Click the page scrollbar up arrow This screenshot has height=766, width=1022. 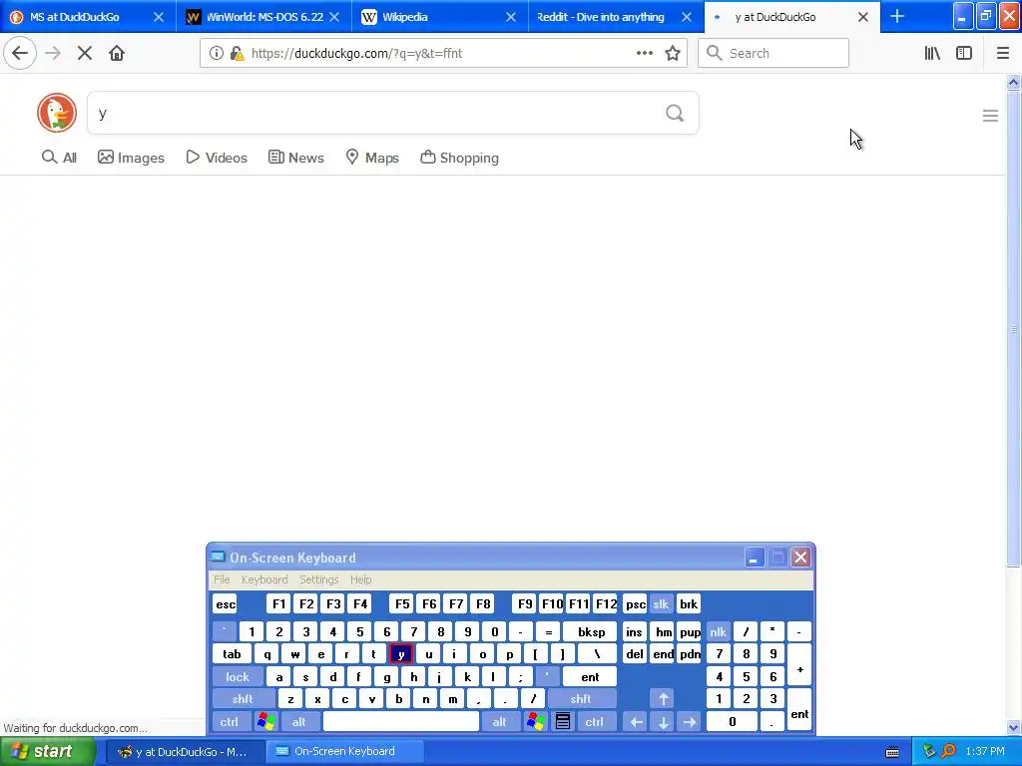point(1014,82)
